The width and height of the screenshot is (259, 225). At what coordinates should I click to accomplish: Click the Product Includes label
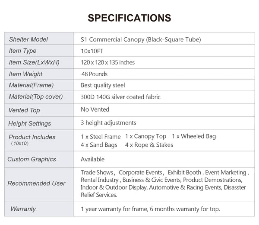click(x=32, y=137)
